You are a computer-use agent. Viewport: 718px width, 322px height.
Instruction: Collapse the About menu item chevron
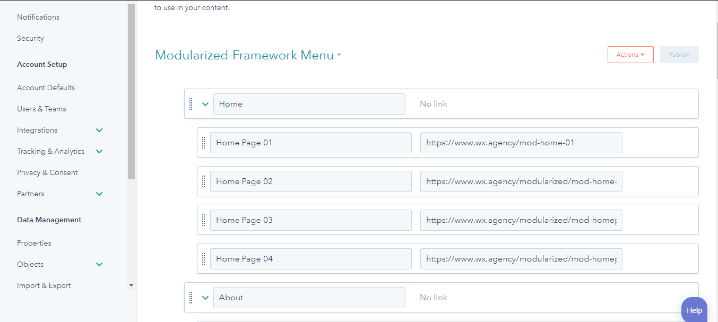tap(205, 298)
